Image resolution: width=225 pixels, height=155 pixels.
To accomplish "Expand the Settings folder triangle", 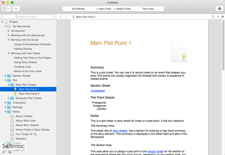I will pyautogui.click(x=5, y=107).
